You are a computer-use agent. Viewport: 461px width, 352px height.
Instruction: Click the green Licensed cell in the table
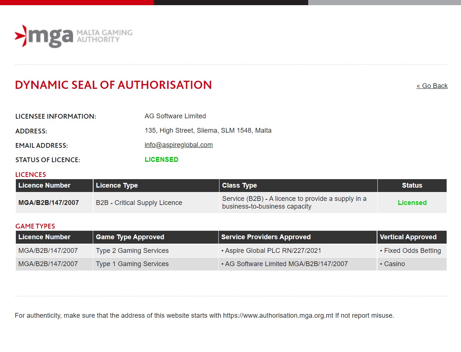tap(412, 203)
